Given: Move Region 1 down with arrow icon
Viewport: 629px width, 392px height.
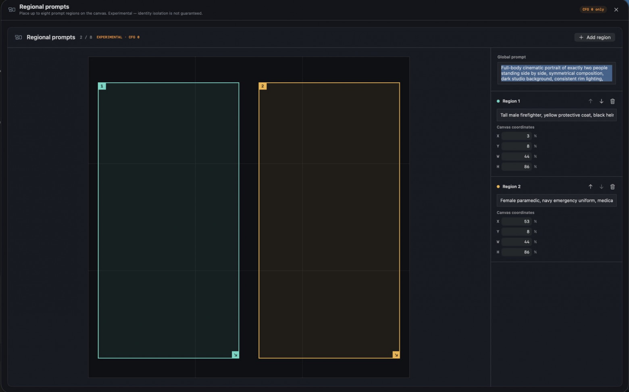Looking at the screenshot, I should (x=601, y=101).
